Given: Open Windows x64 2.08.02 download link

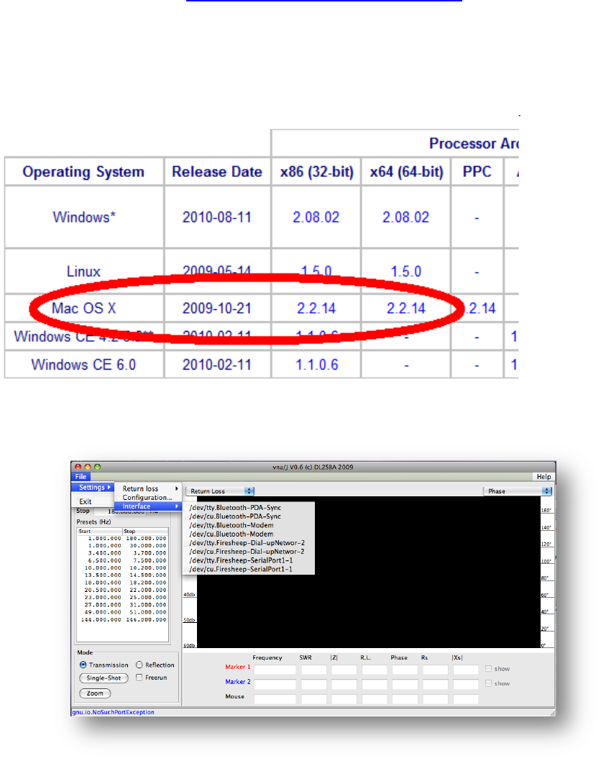Looking at the screenshot, I should (x=406, y=217).
